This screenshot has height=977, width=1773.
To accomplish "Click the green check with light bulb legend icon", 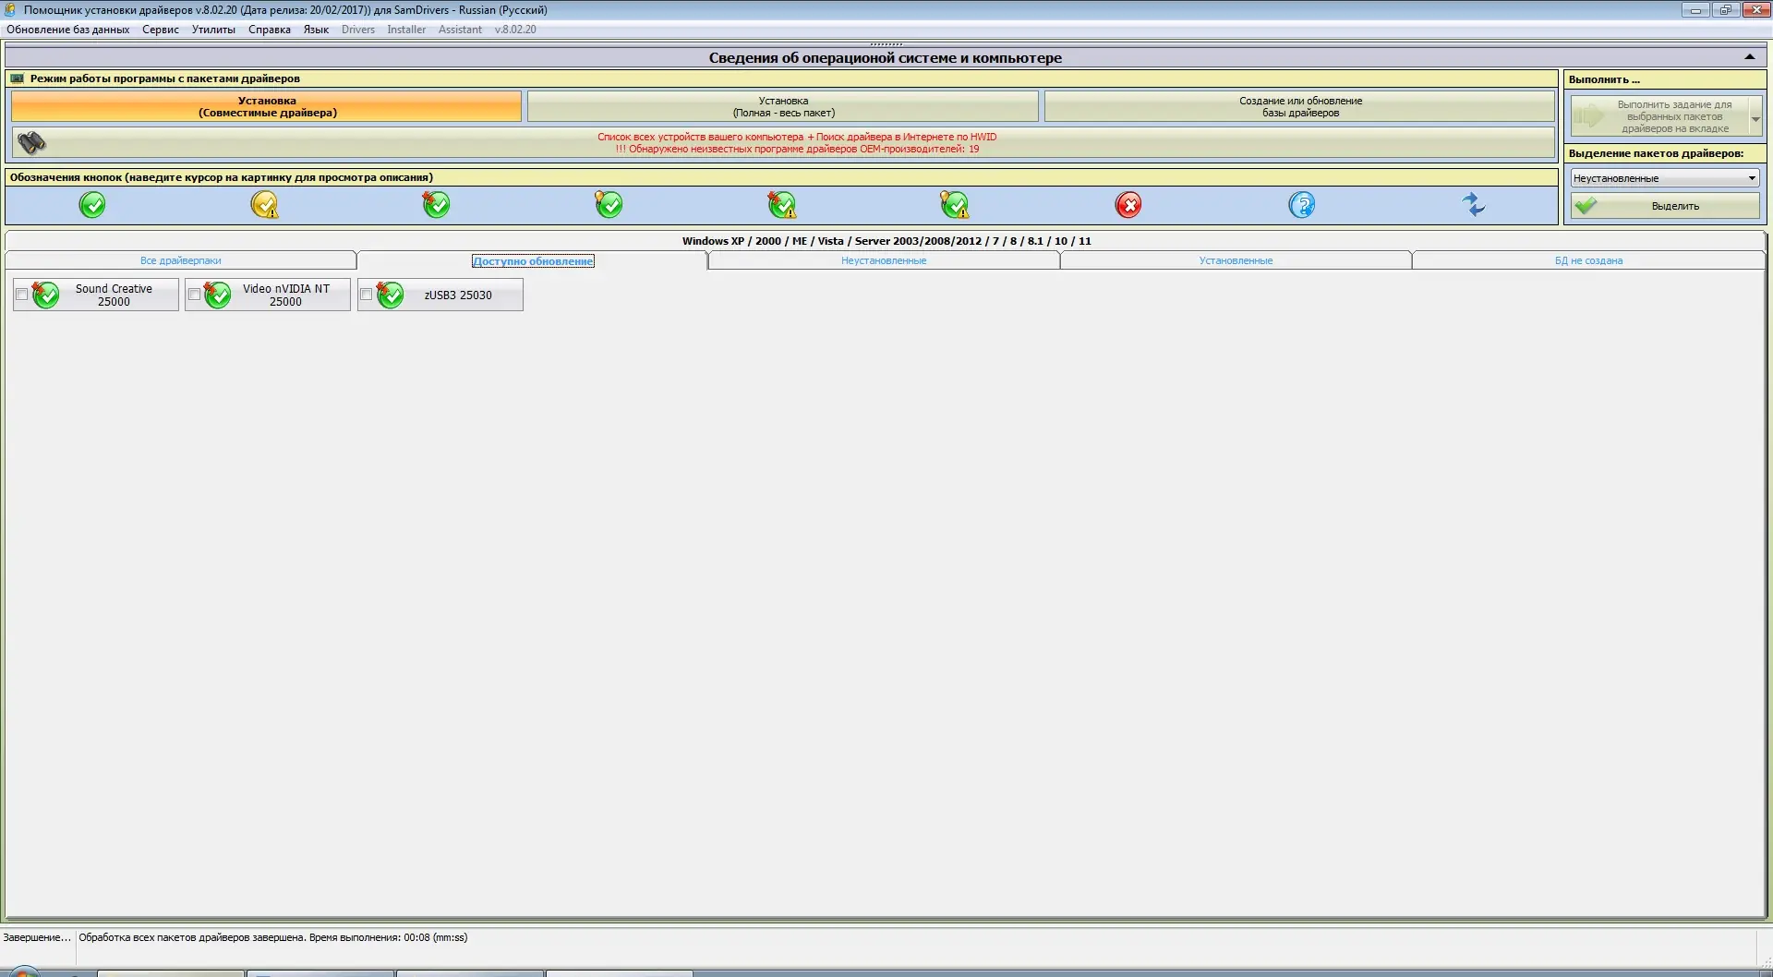I will [609, 205].
